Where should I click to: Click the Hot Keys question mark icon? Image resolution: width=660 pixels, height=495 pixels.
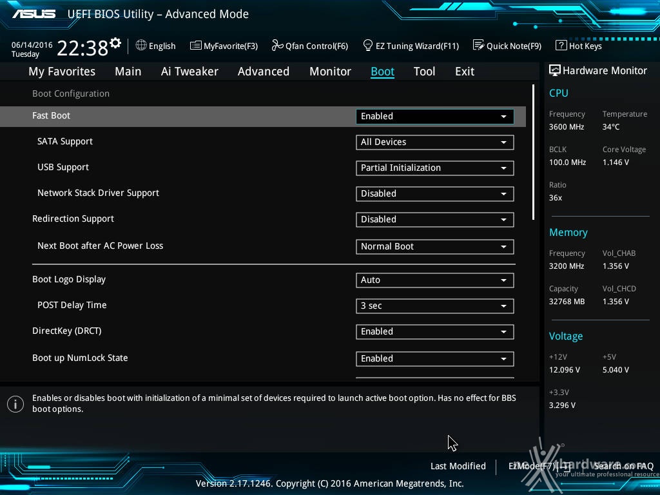[561, 45]
